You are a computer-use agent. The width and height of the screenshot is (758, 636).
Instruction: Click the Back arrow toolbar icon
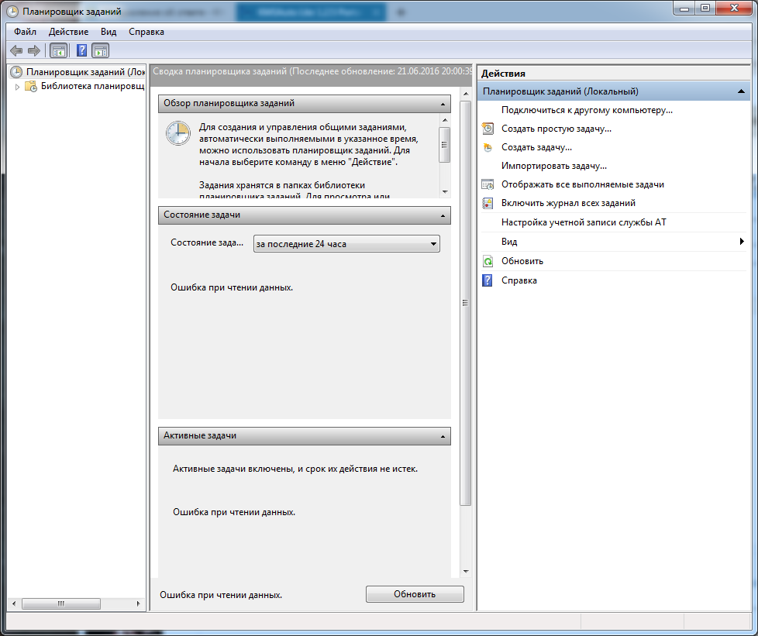[16, 51]
